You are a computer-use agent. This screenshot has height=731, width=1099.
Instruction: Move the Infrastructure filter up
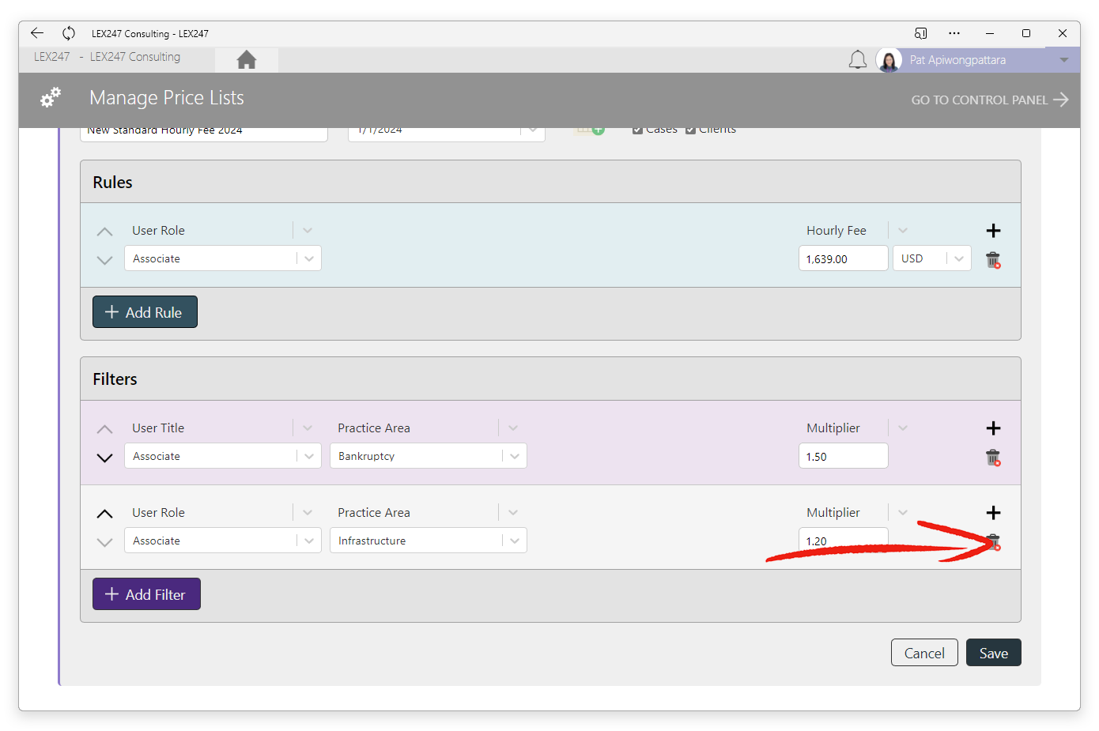click(x=104, y=514)
